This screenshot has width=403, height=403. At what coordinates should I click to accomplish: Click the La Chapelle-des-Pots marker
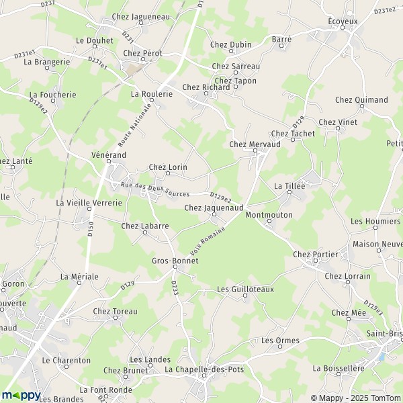pyautogui.click(x=204, y=375)
